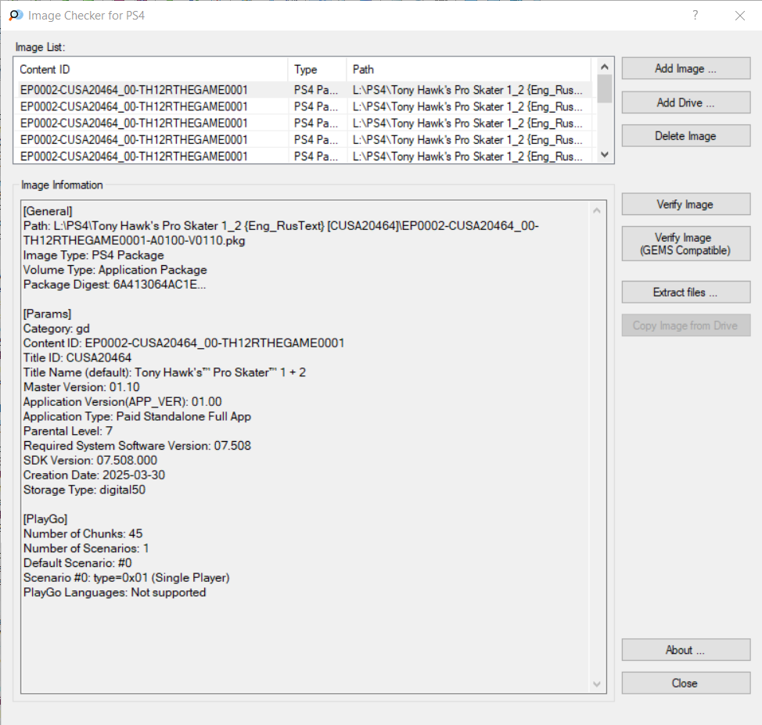Click the "Image Type: PS4 Package" line
The width and height of the screenshot is (762, 725).
click(93, 255)
